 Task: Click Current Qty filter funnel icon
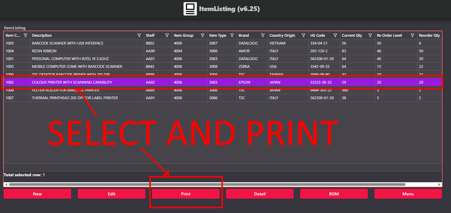[370, 35]
